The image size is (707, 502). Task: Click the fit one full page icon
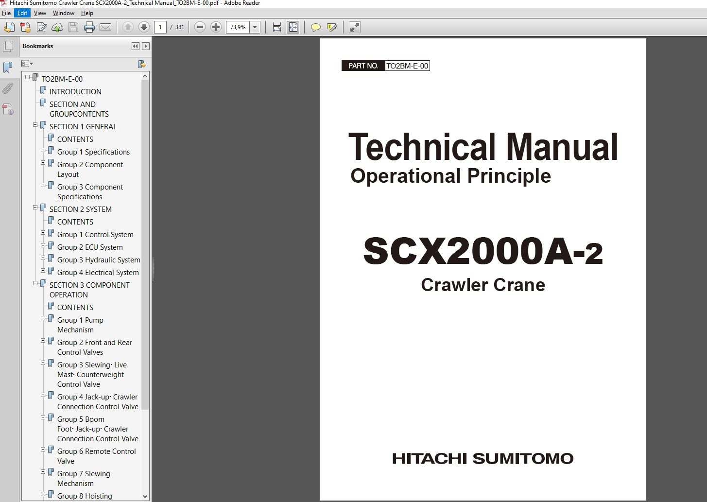click(x=293, y=27)
